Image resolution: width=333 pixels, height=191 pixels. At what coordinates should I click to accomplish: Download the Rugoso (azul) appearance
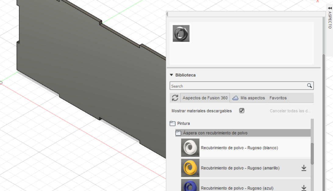(x=304, y=188)
